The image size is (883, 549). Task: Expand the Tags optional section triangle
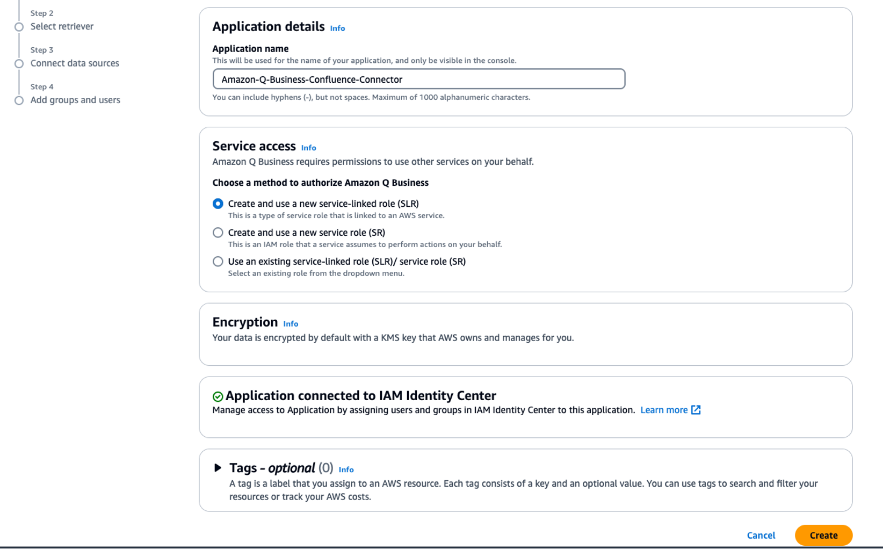(218, 468)
